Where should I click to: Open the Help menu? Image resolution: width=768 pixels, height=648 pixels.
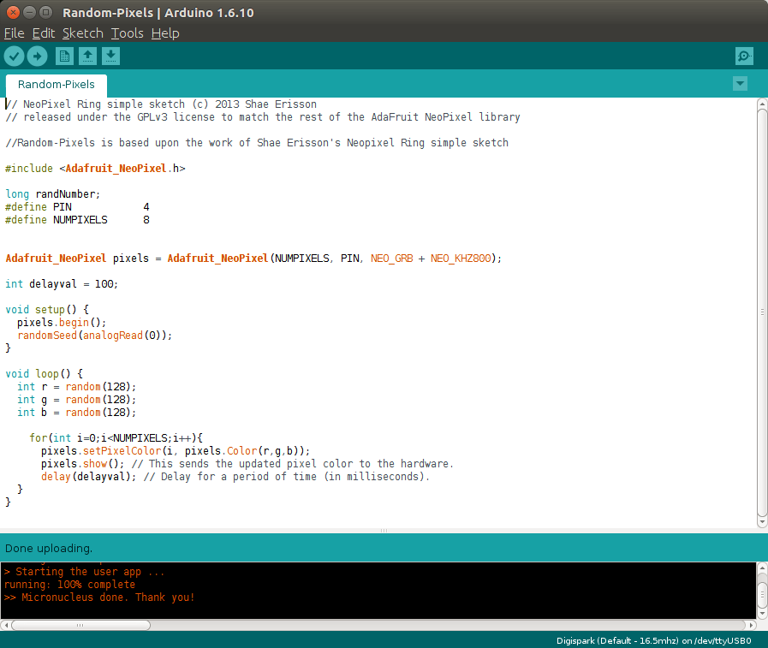point(165,33)
